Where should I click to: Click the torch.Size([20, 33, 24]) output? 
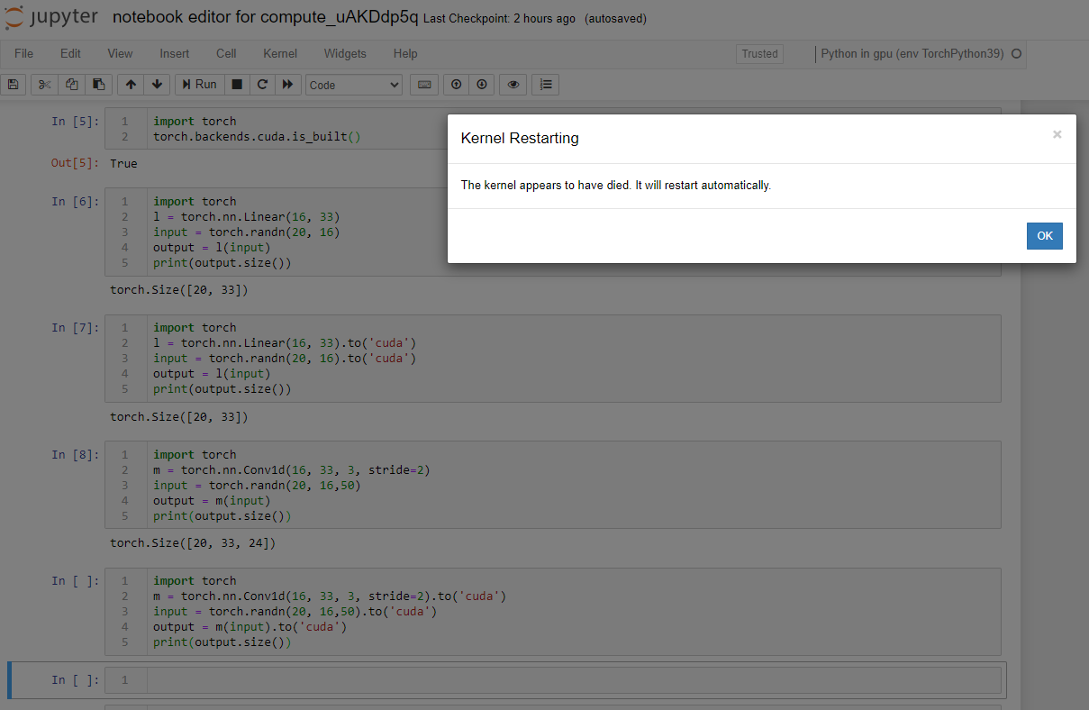click(x=193, y=542)
